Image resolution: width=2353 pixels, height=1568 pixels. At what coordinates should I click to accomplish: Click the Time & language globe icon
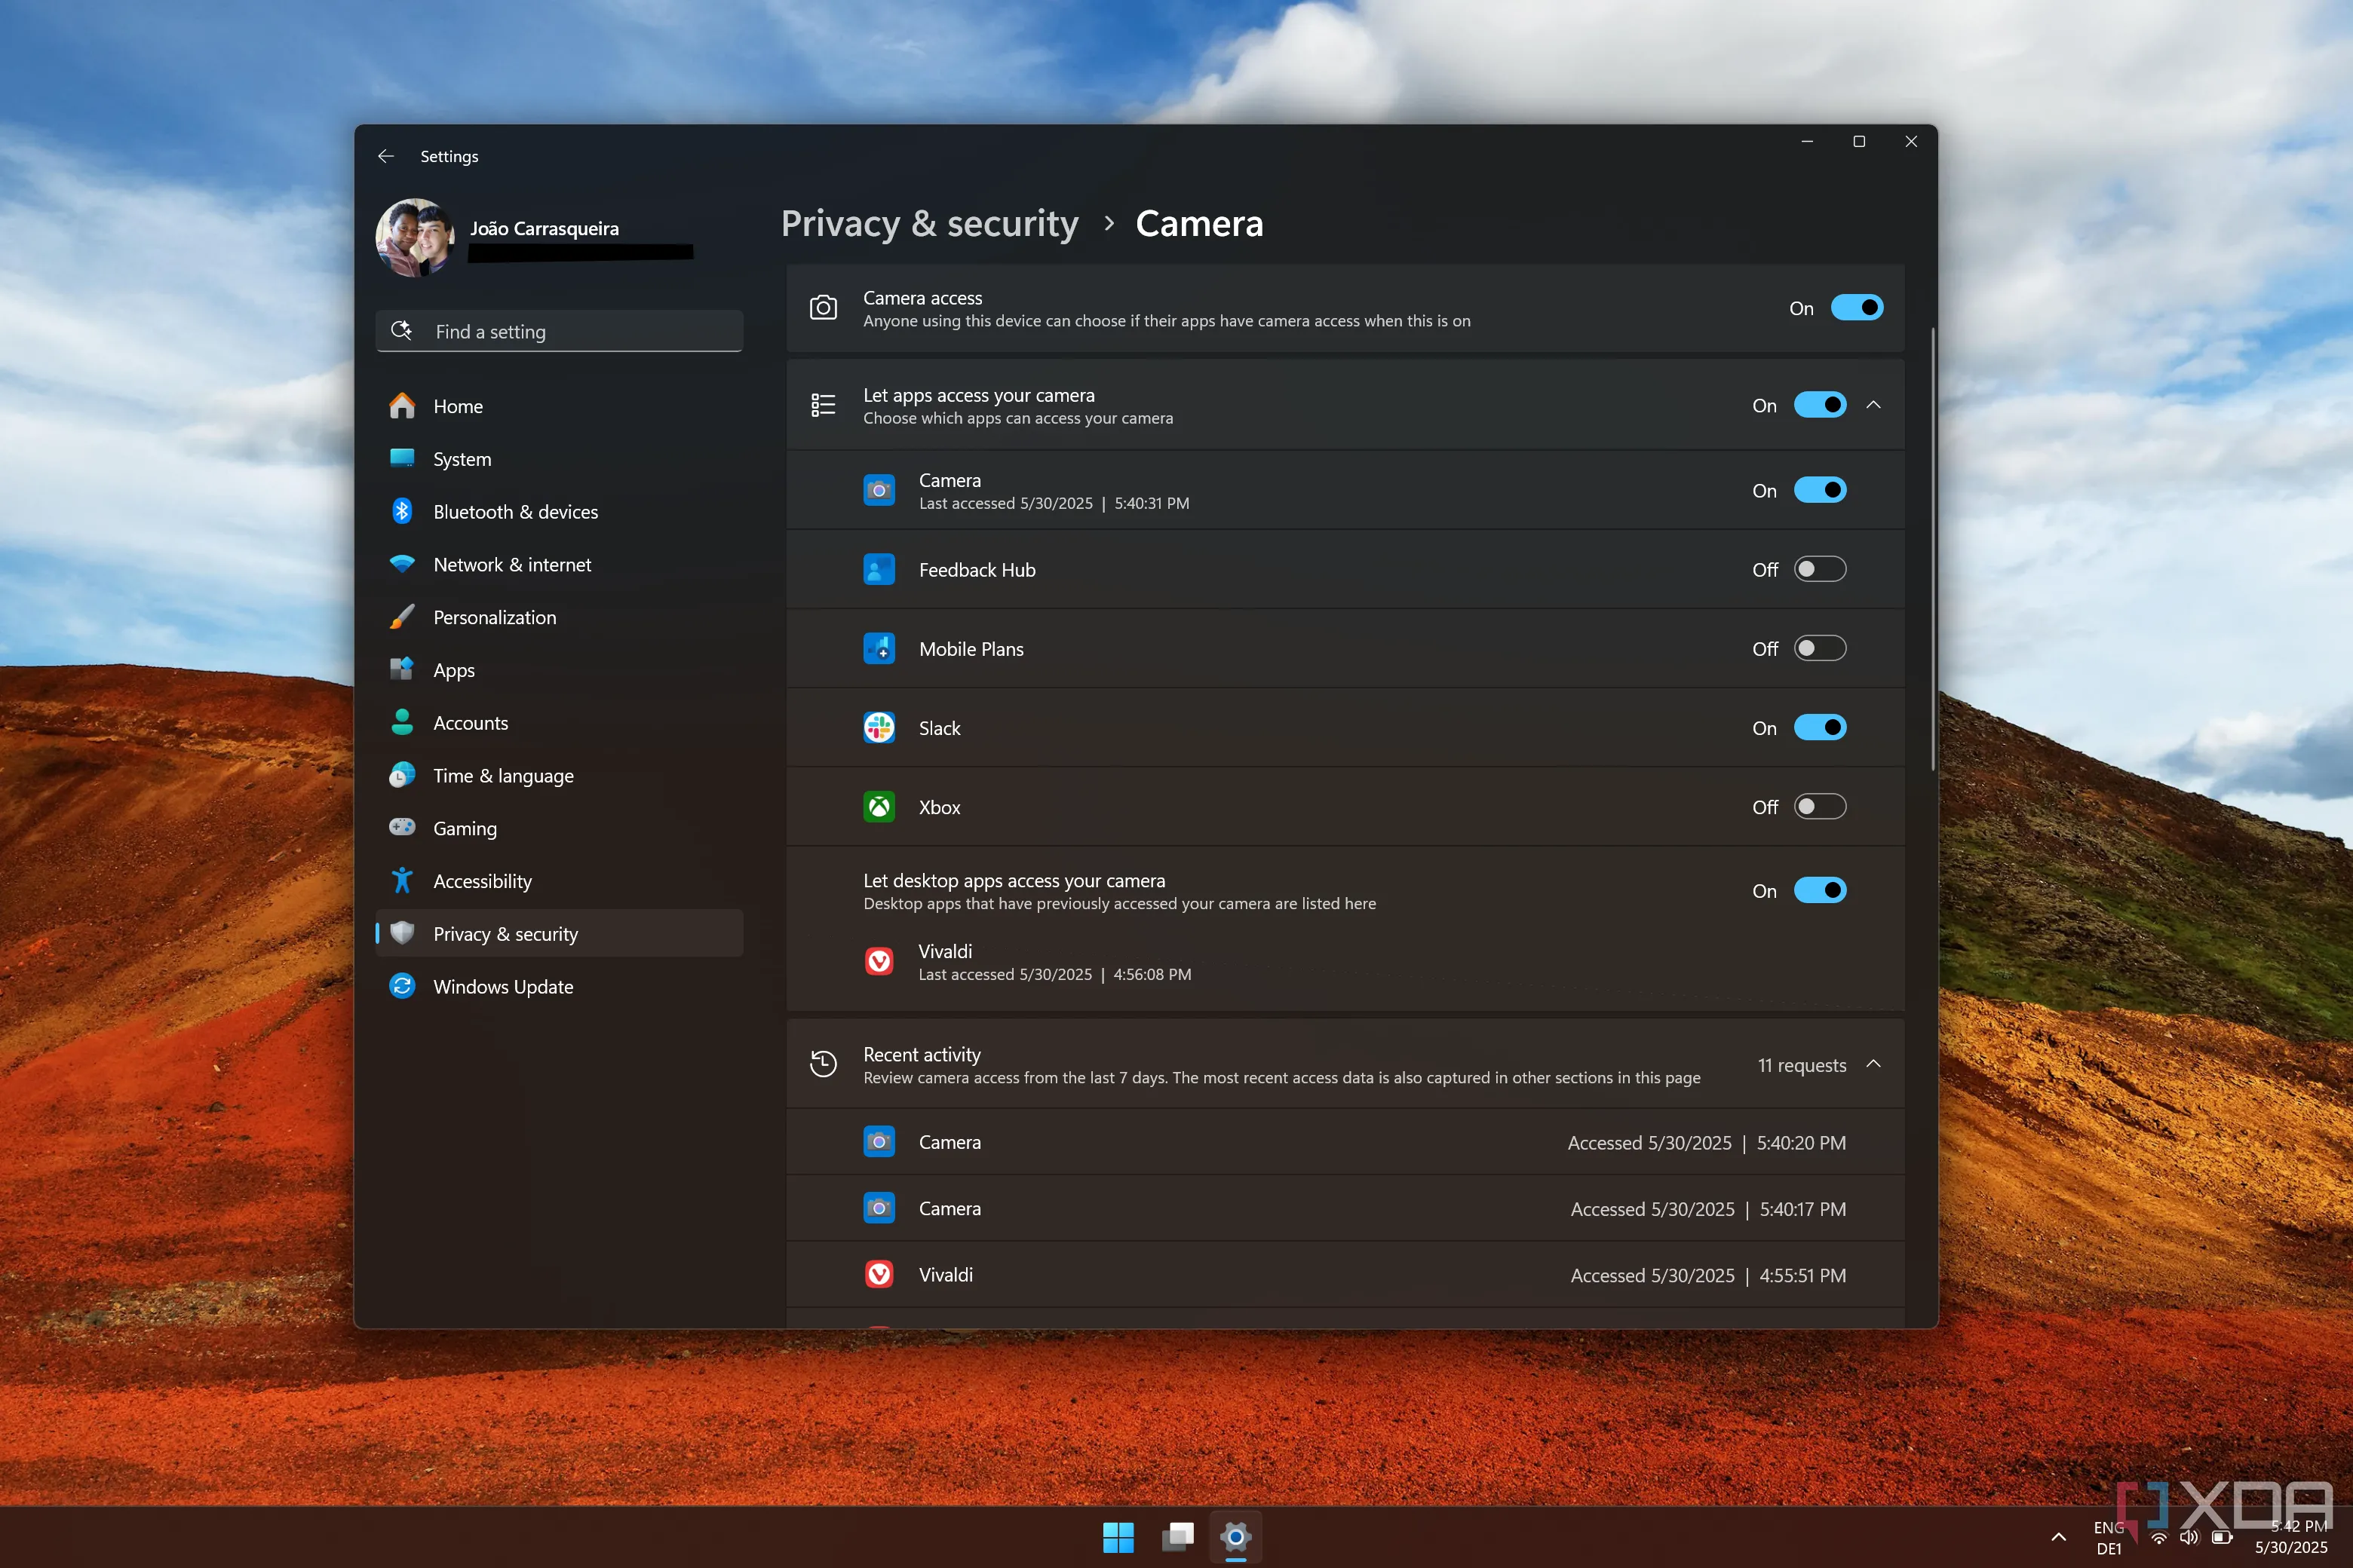tap(402, 775)
